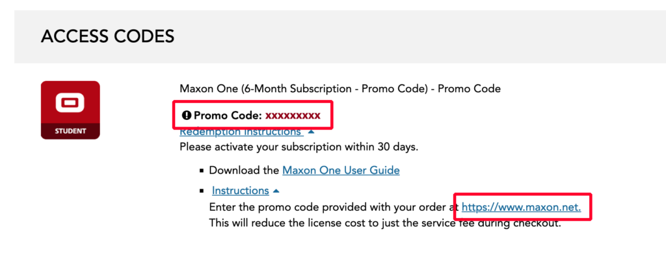This screenshot has height=264, width=666.
Task: Click the white rectangle logo inside red tile
Action: (70, 103)
